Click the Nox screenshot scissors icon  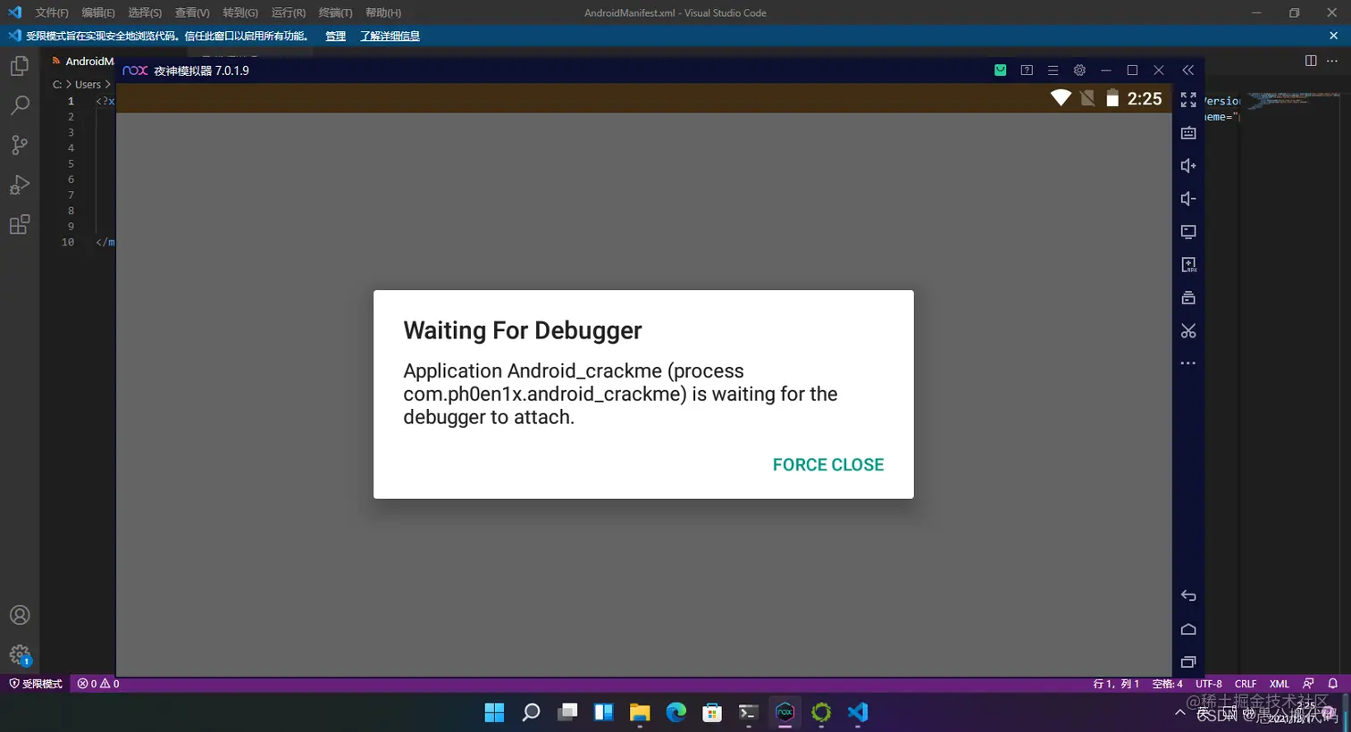point(1188,331)
